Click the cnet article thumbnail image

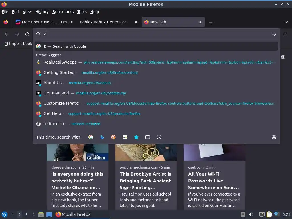pyautogui.click(x=214, y=152)
